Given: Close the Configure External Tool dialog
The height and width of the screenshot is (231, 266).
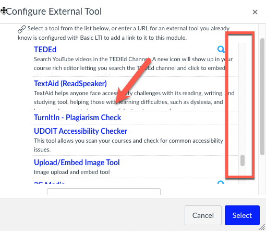Looking at the screenshot, I should pos(255,12).
